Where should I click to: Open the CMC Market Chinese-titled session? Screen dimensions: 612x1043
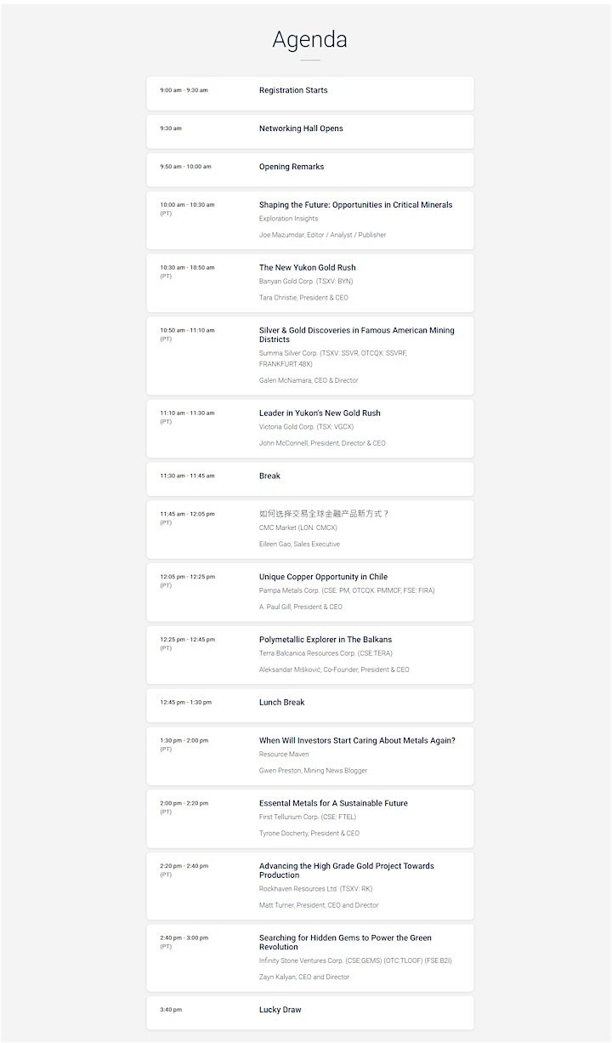pyautogui.click(x=309, y=529)
